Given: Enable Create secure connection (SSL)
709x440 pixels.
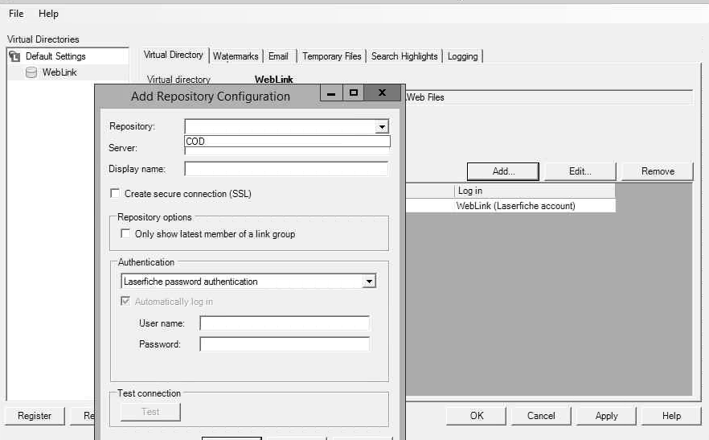Looking at the screenshot, I should (x=115, y=194).
